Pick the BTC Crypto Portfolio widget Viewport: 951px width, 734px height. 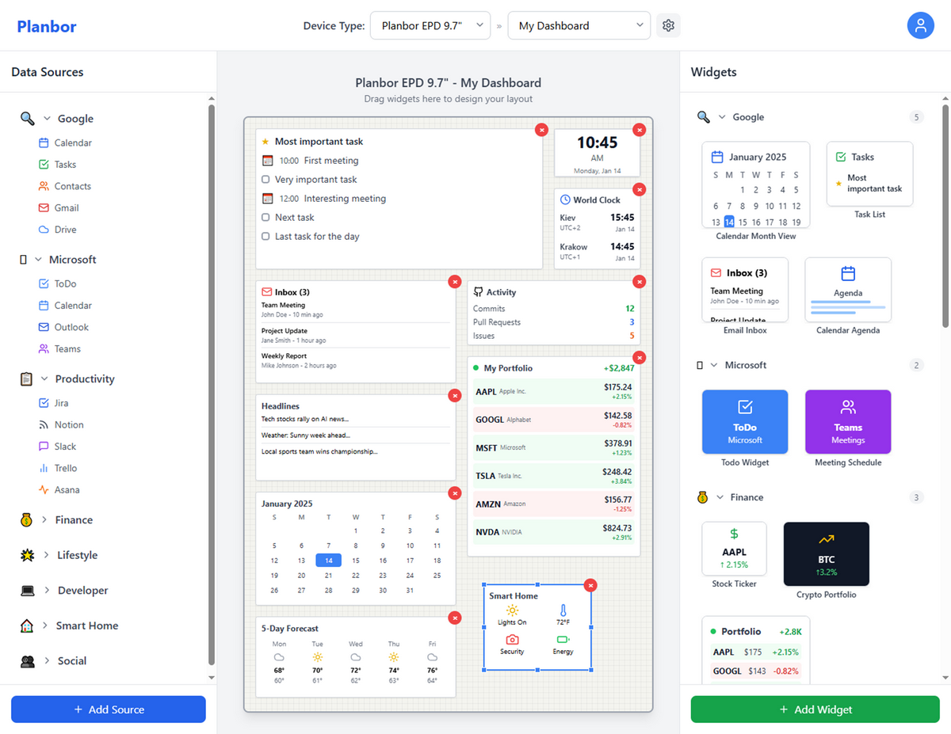click(827, 553)
